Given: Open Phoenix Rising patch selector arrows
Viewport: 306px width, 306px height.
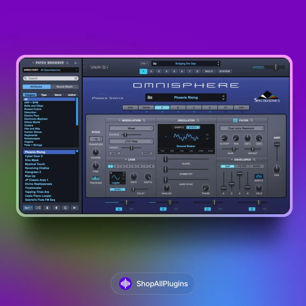Looking at the screenshot, I should click(x=223, y=97).
